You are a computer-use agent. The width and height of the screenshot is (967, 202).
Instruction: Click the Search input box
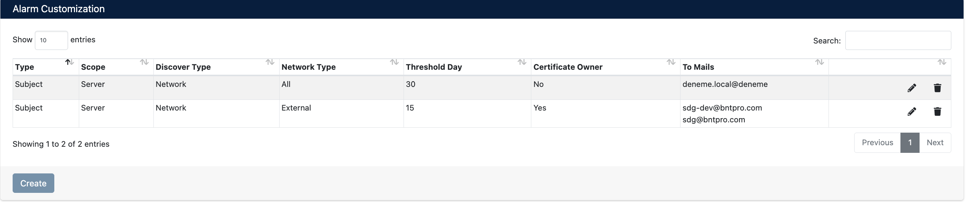898,40
